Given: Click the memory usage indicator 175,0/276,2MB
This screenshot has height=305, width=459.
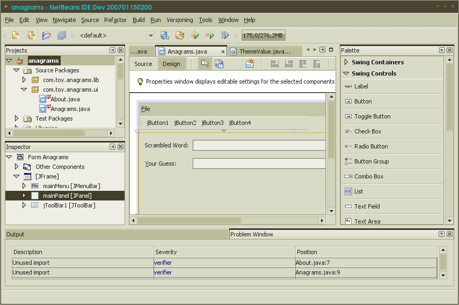Looking at the screenshot, I should 263,35.
